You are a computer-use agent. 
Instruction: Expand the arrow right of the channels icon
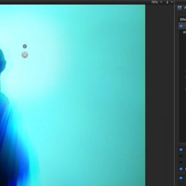172,2
